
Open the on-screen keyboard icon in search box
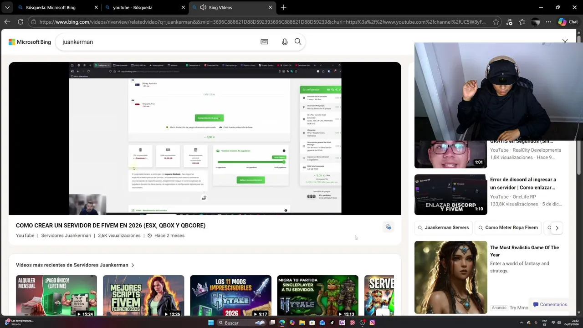264,42
